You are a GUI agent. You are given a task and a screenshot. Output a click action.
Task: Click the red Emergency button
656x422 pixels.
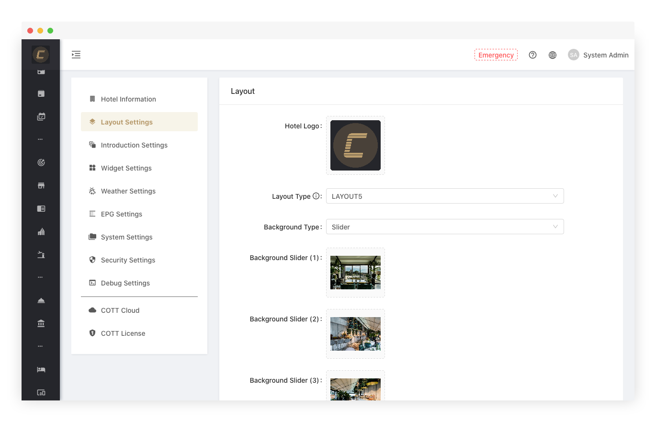click(496, 55)
